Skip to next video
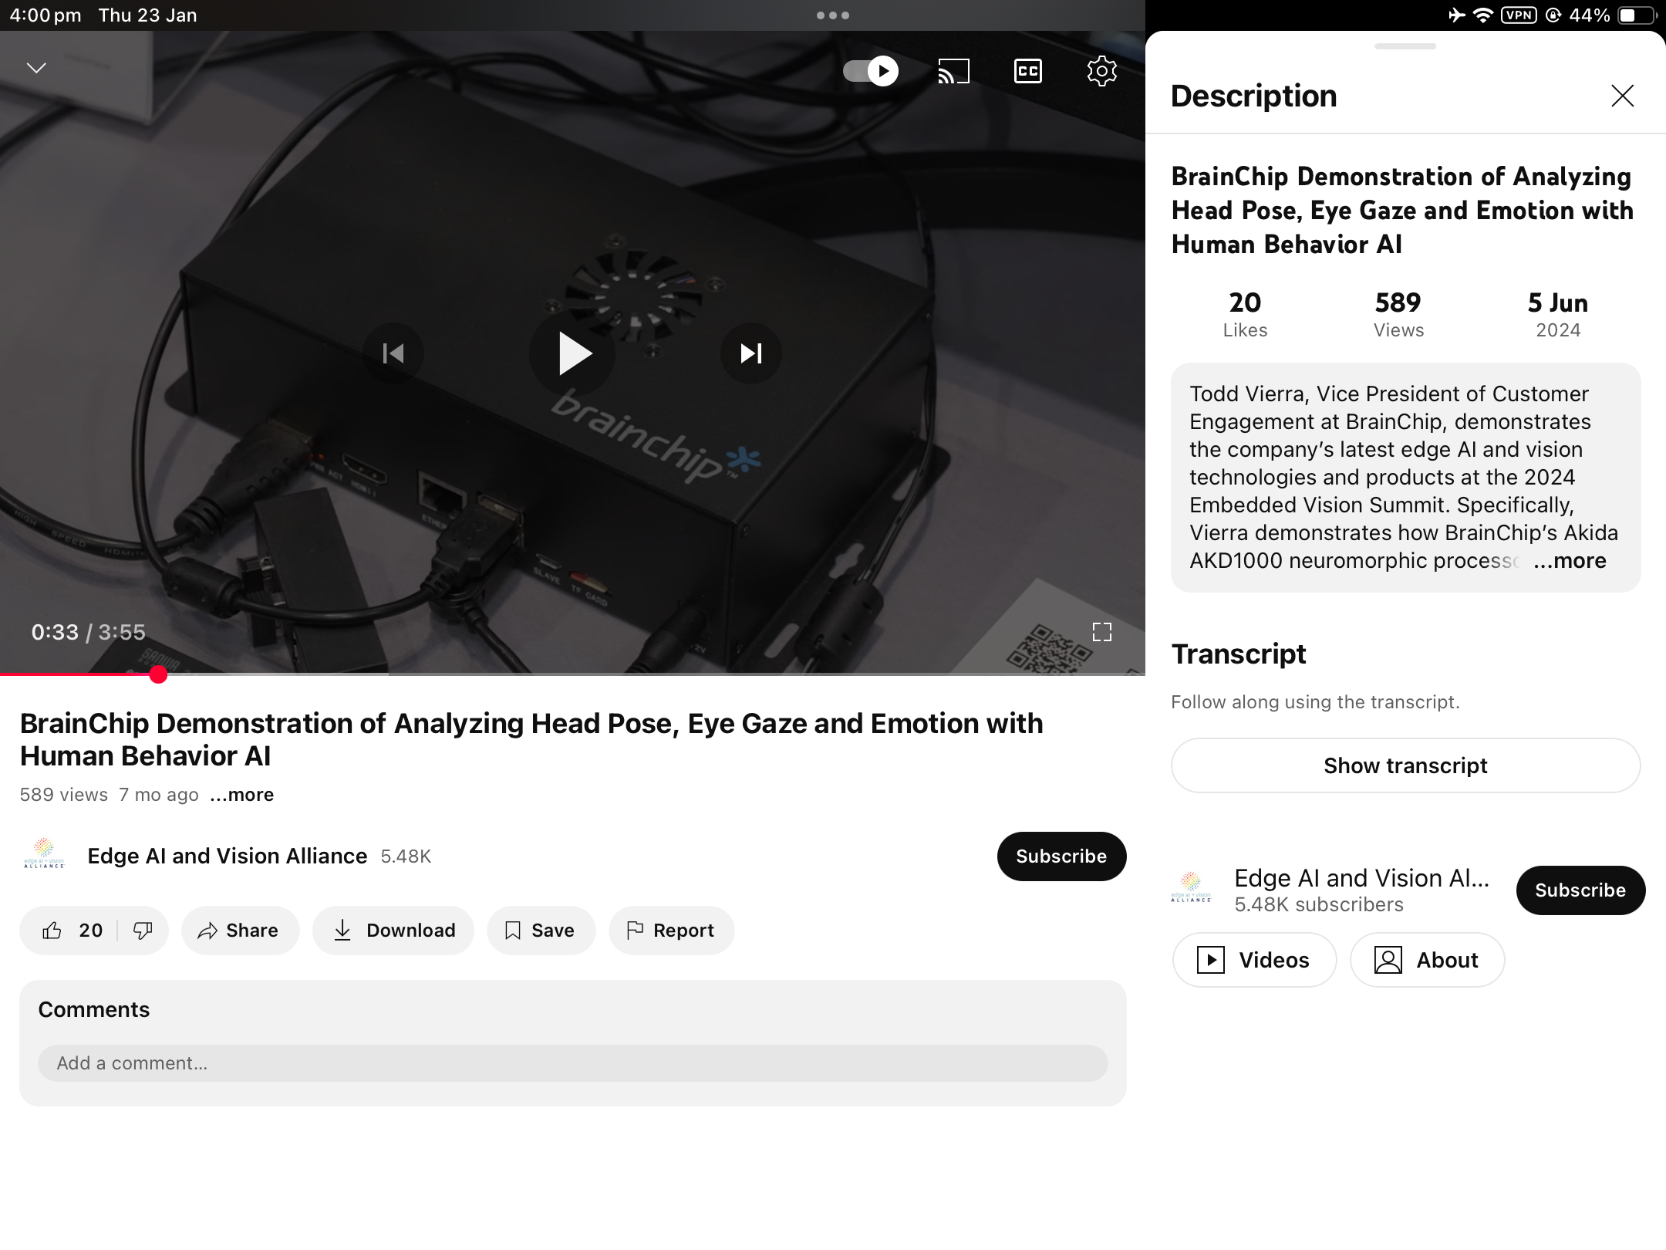This screenshot has width=1666, height=1250. pyautogui.click(x=751, y=353)
